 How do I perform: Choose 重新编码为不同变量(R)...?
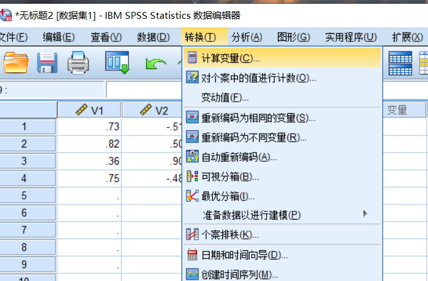click(x=282, y=137)
